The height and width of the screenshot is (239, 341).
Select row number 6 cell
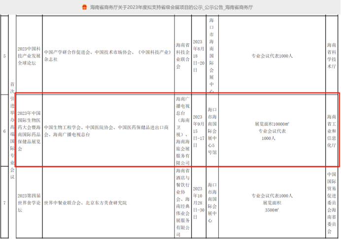pos(4,131)
